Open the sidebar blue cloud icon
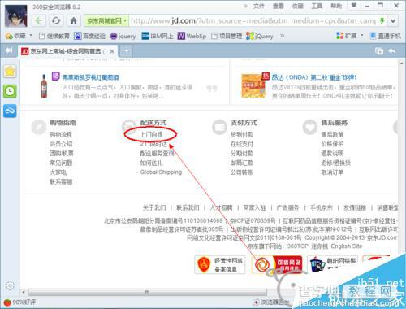 [10, 111]
